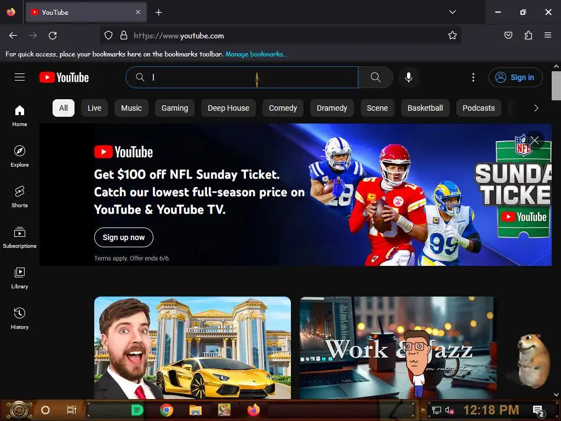Select the Dramedy category chip
This screenshot has width=561, height=421.
point(331,108)
